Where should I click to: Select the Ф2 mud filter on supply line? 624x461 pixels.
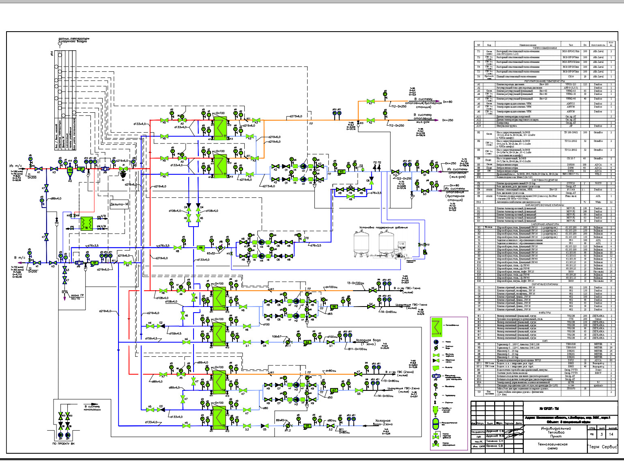coord(70,170)
